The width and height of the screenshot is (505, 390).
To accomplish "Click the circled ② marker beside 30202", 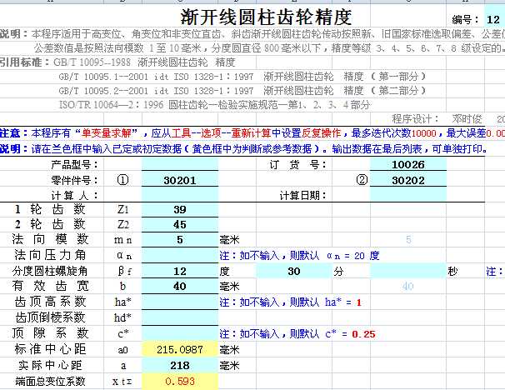I will click(x=362, y=180).
